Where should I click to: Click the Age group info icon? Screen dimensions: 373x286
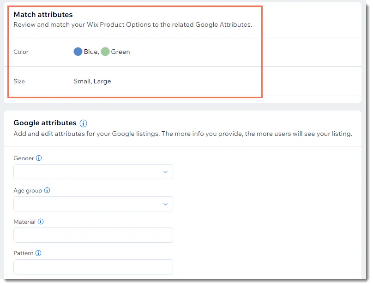(47, 190)
